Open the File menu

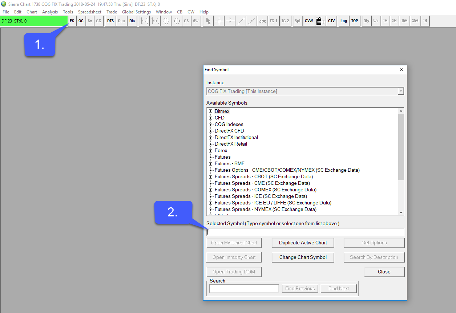pos(6,12)
